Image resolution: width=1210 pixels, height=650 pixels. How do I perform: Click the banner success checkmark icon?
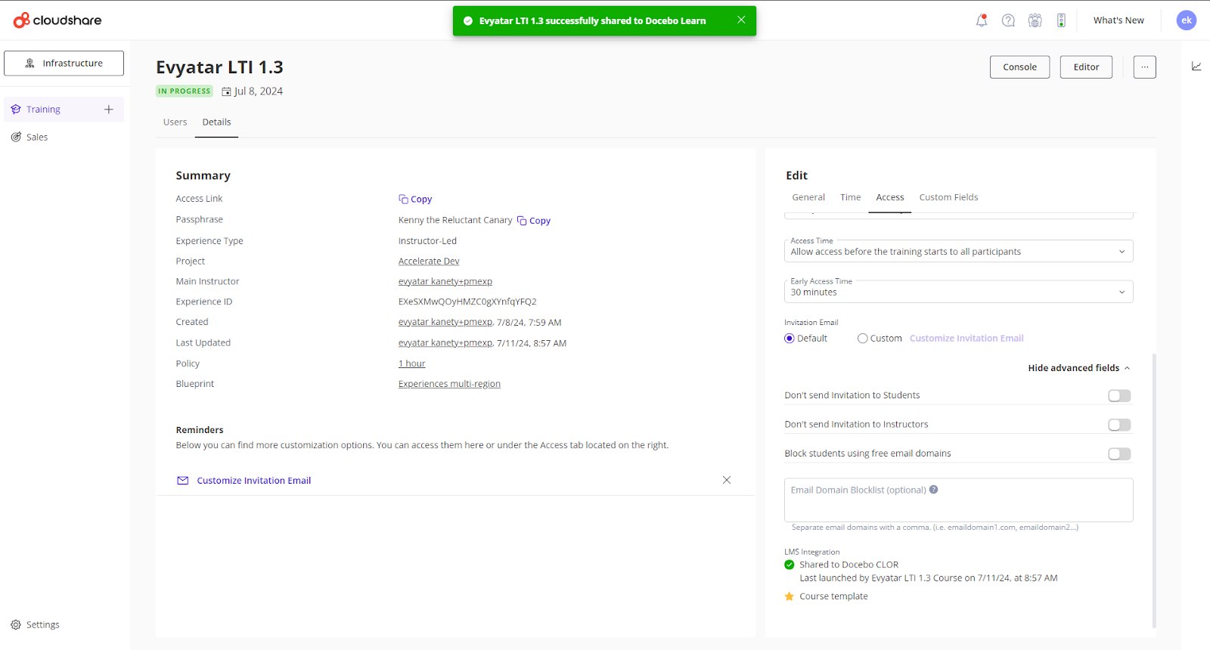click(x=468, y=21)
